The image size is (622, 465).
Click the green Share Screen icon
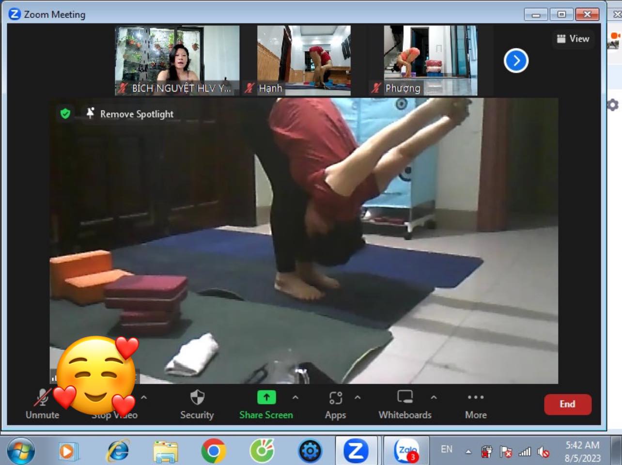tap(266, 398)
